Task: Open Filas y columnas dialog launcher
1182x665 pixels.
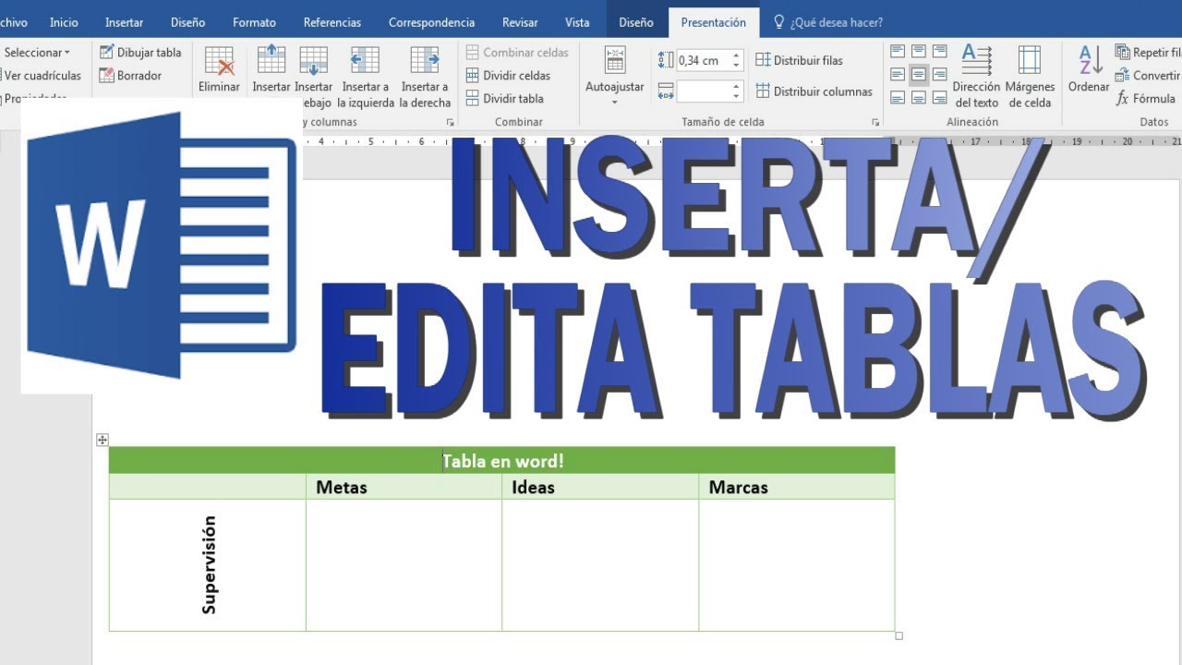Action: point(451,122)
